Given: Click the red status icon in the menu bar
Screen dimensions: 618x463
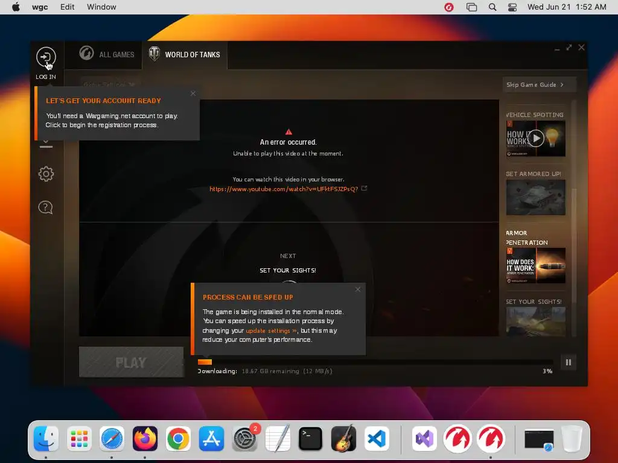Looking at the screenshot, I should [448, 7].
